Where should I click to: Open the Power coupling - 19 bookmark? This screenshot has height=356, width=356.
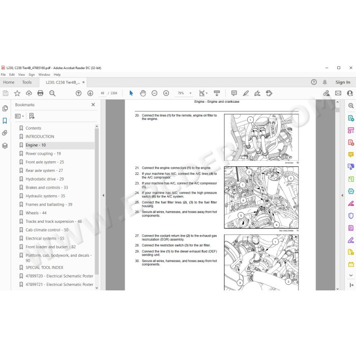pyautogui.click(x=43, y=154)
